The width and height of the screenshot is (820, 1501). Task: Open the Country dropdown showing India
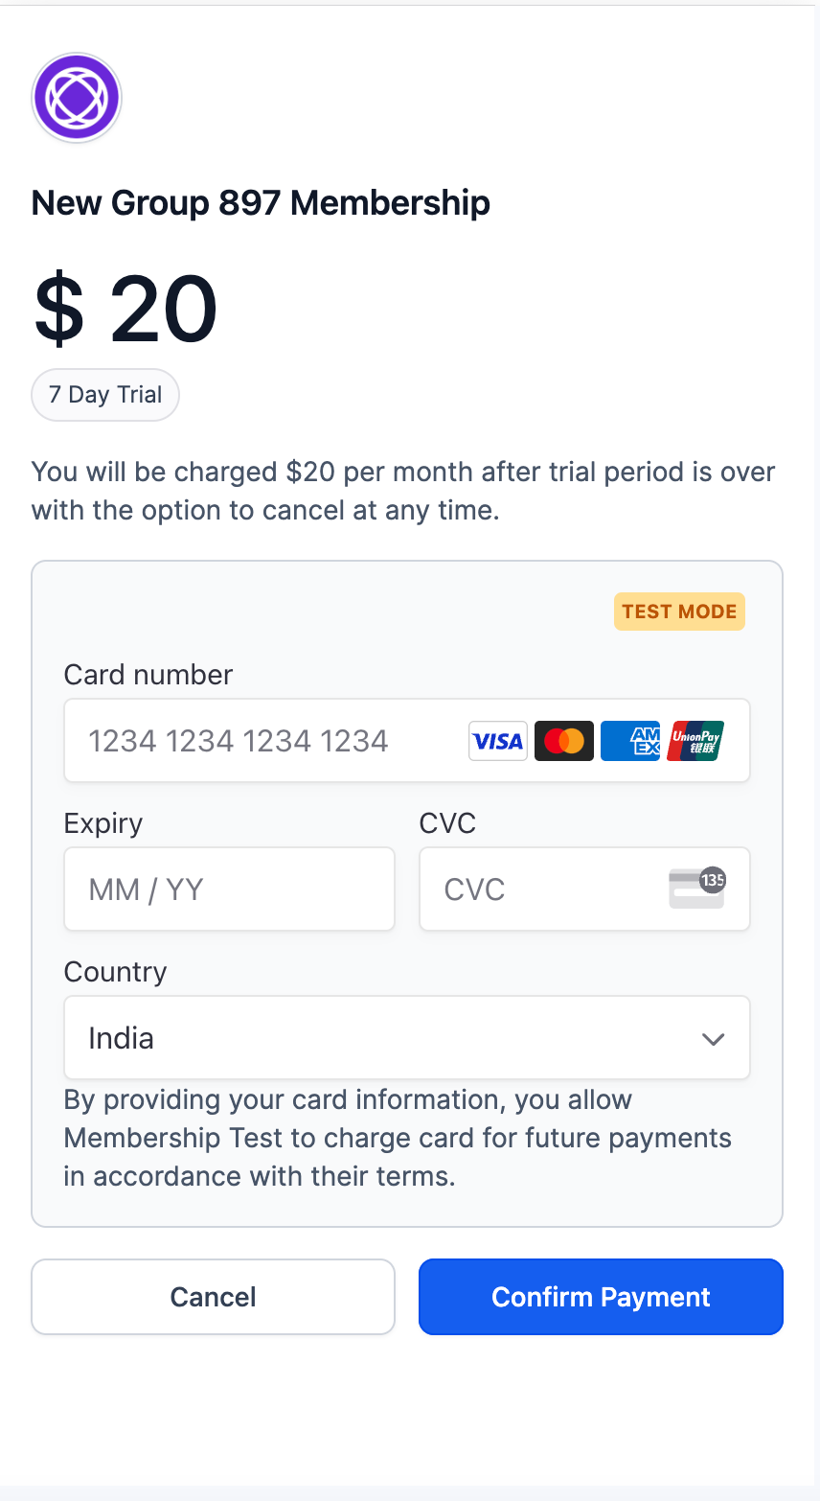click(x=407, y=1038)
